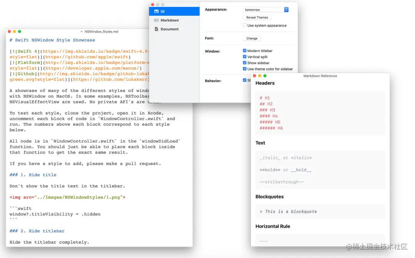Click the img src Images/NSWindowStyles/1.png line
Viewport: 415px width, 258px height.
pos(68,197)
